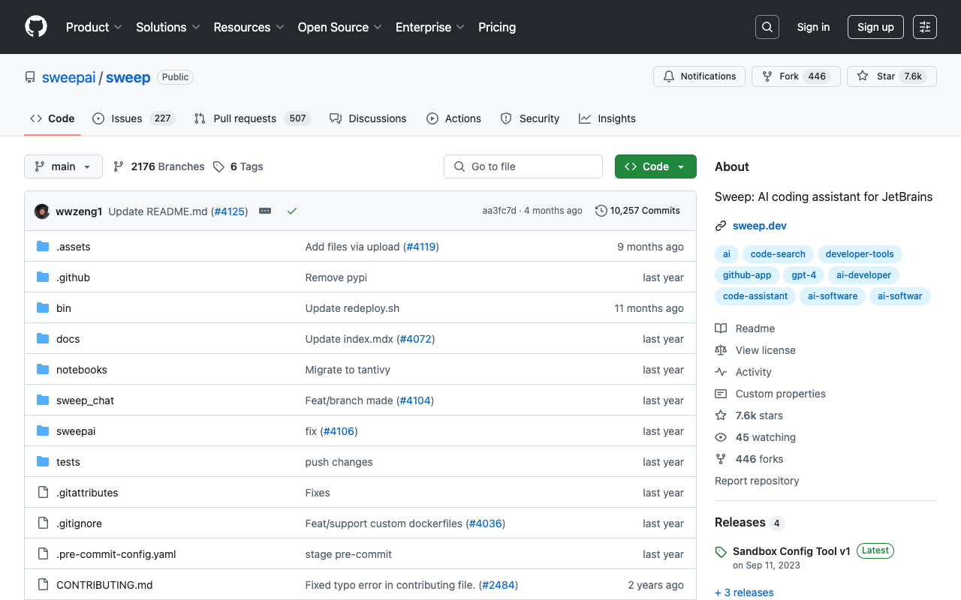
Task: Expand the Product menu
Action: [94, 27]
